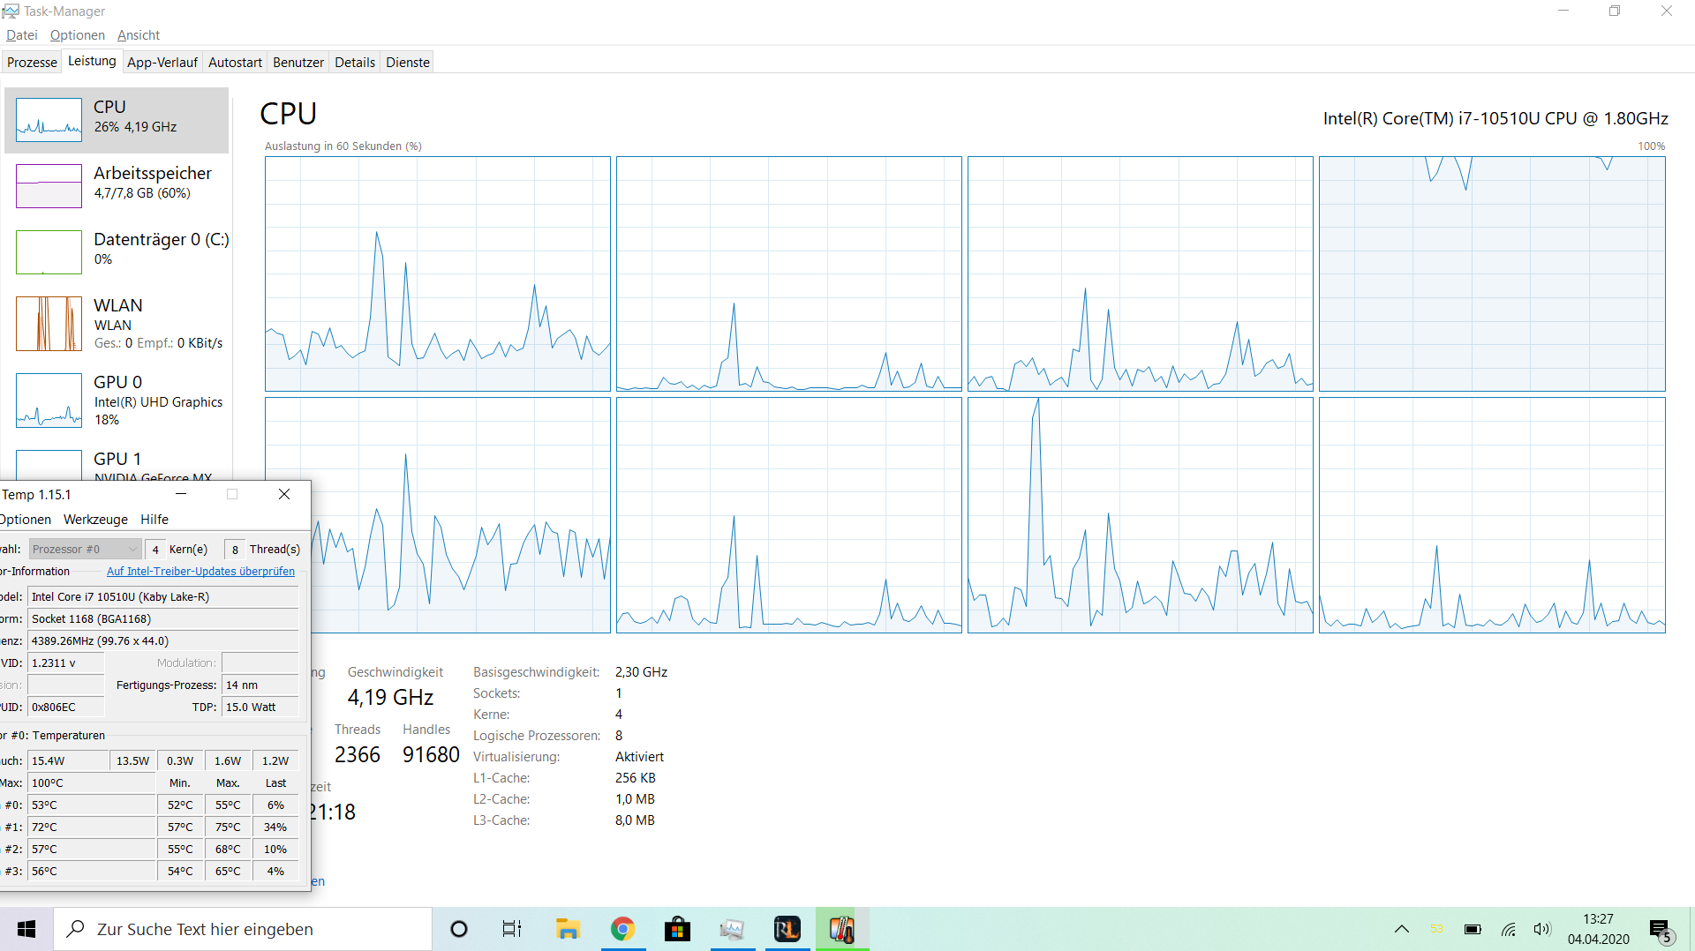Screen dimensions: 1695x951
Task: Open Hilfe menu in Core Temp
Action: [154, 519]
